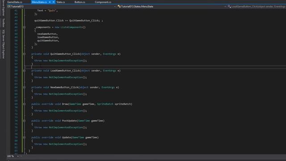Click the Tutorial013 project icon
Screen dimensions: 286x161
click(9, 6)
